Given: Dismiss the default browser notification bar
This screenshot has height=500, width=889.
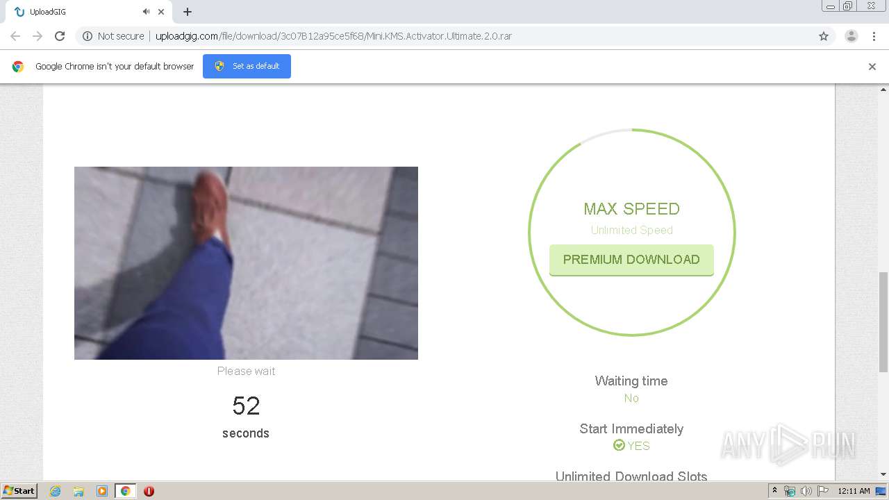Looking at the screenshot, I should [872, 67].
